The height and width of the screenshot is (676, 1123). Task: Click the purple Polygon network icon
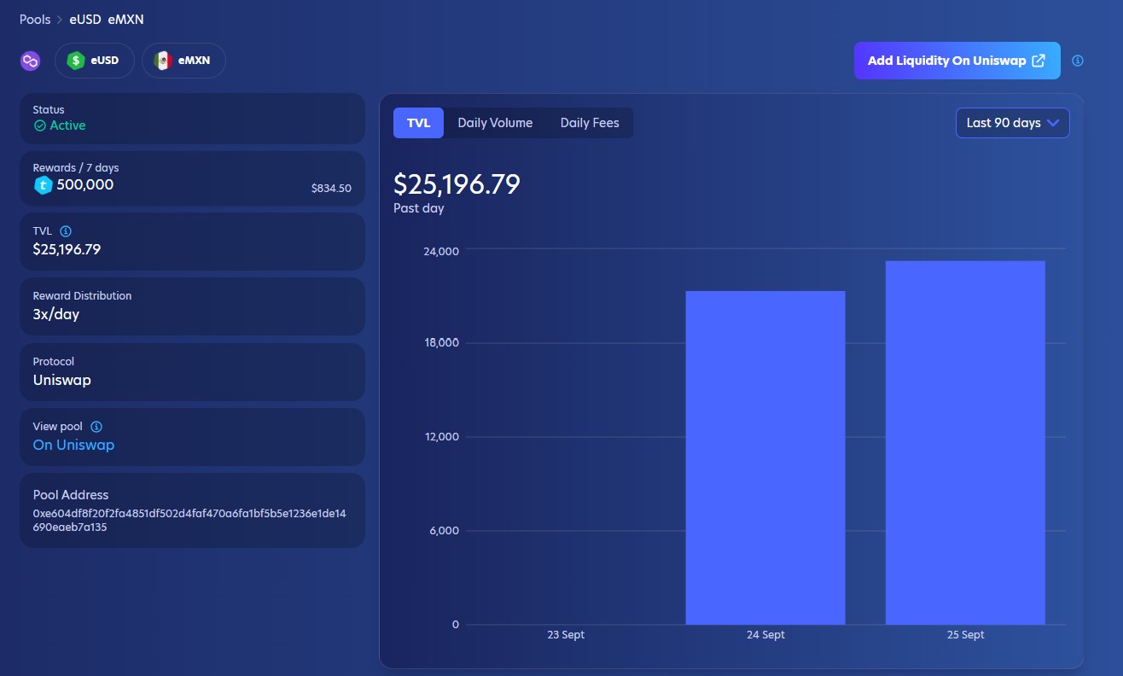coord(31,61)
